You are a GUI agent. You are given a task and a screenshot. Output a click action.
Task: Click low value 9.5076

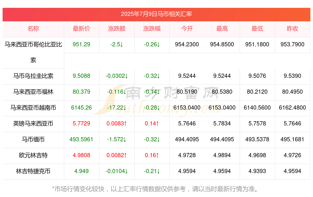[257, 76]
